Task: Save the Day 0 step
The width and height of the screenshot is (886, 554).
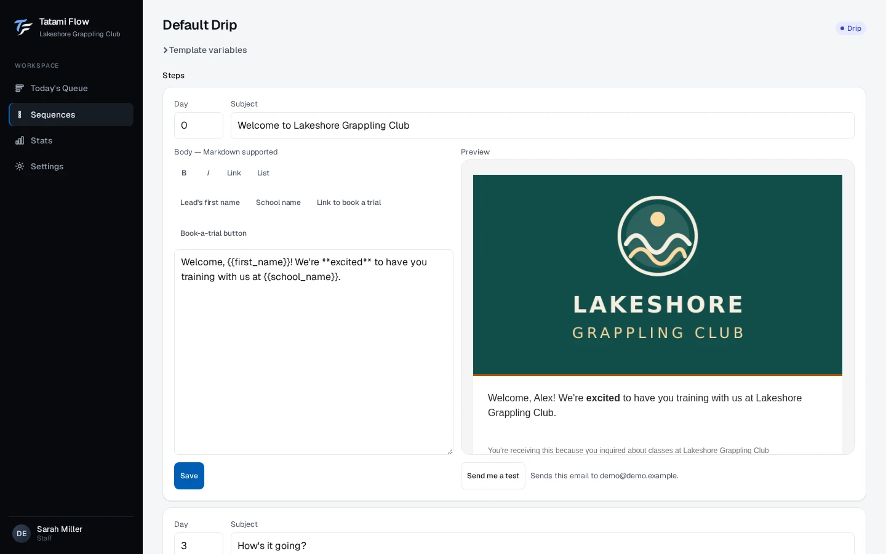Action: pos(189,476)
